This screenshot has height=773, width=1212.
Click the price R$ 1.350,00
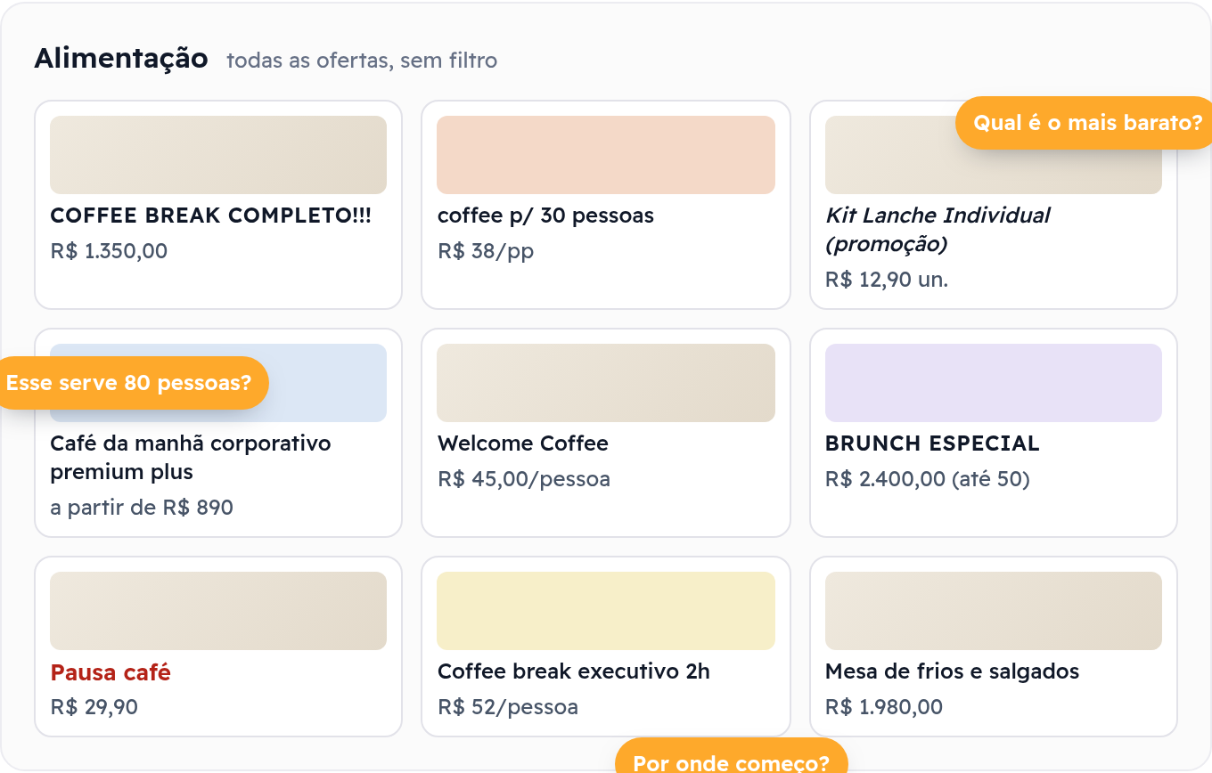point(109,251)
